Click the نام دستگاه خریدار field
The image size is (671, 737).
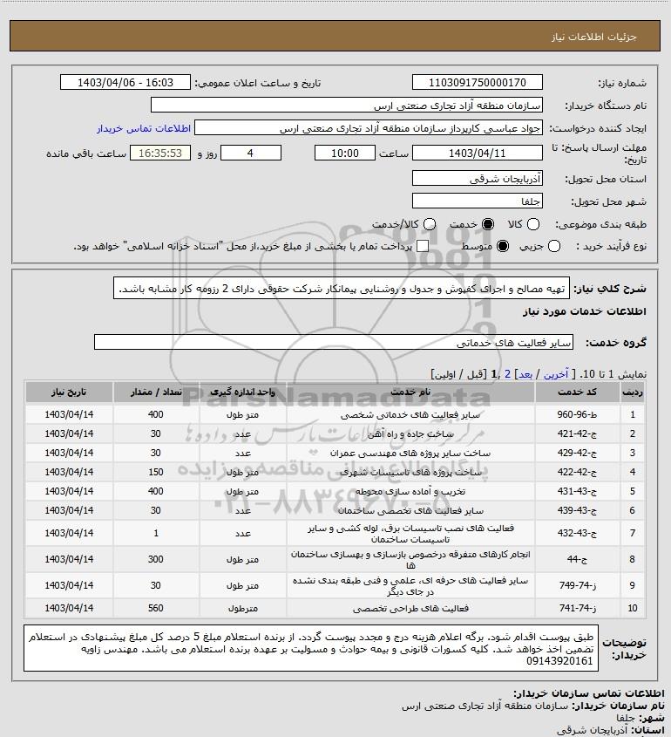[347, 105]
